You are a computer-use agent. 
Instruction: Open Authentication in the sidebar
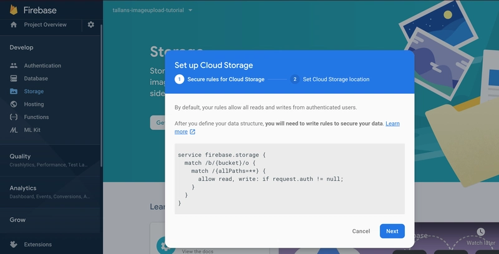pyautogui.click(x=42, y=66)
